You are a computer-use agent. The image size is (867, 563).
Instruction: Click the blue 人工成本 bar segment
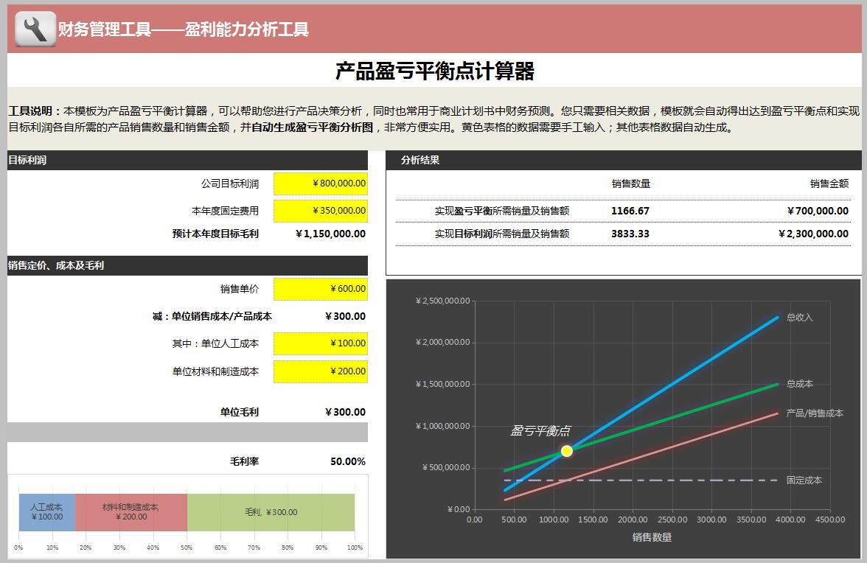coord(48,512)
